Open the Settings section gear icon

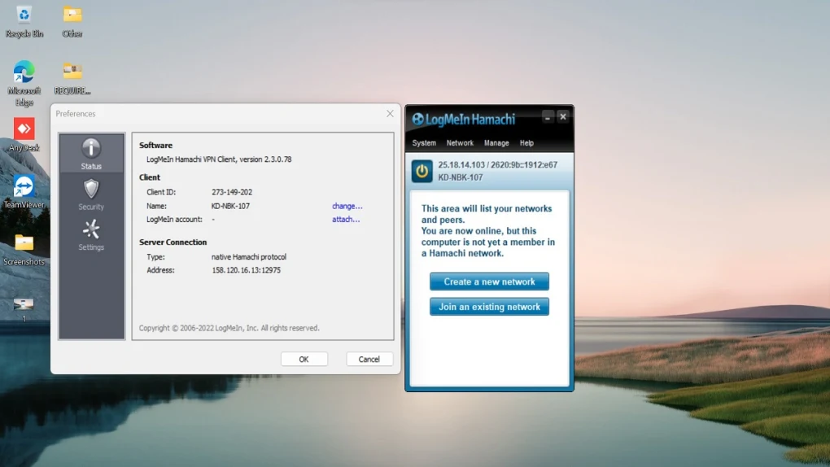[x=91, y=230]
